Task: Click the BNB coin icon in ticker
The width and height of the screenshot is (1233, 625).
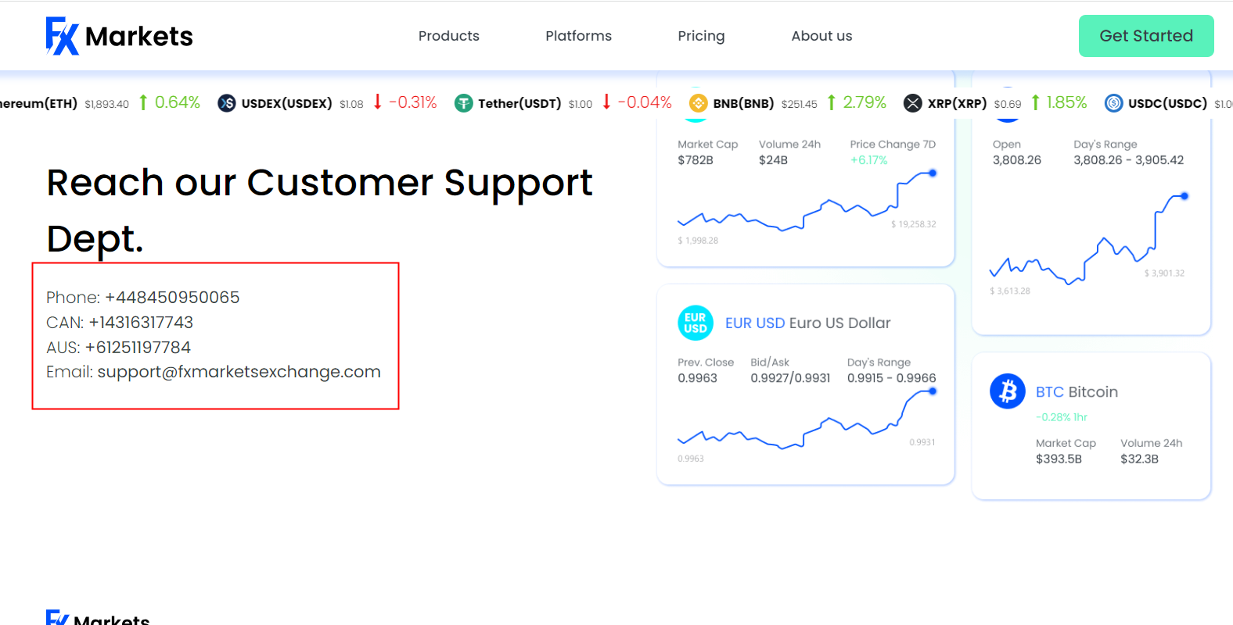Action: pos(698,103)
